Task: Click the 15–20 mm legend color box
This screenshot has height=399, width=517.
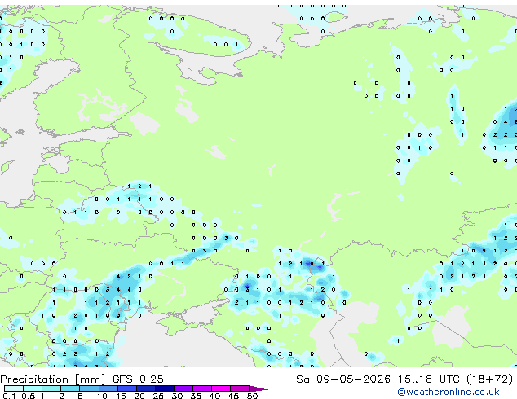Action: pos(127,388)
